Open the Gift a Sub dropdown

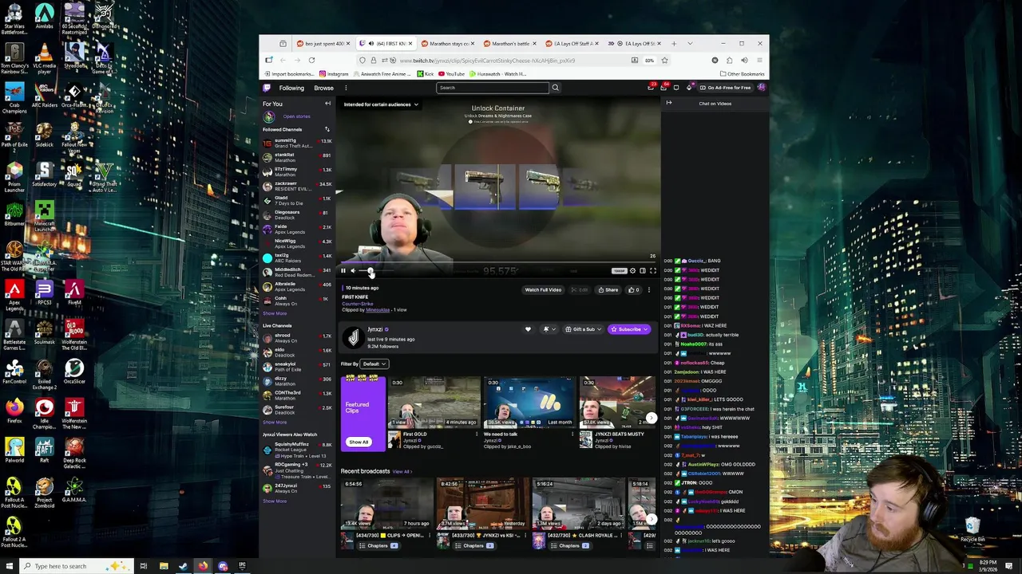click(583, 329)
